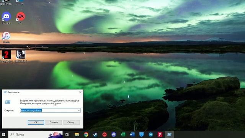Open the Battlefield 4 desktop shortcut
The height and width of the screenshot is (138, 245).
pos(21,56)
